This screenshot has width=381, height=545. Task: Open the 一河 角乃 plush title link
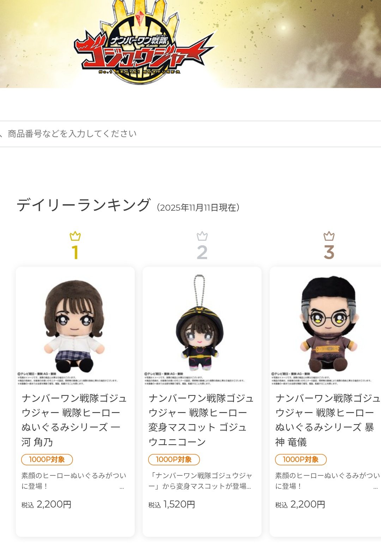(x=74, y=420)
